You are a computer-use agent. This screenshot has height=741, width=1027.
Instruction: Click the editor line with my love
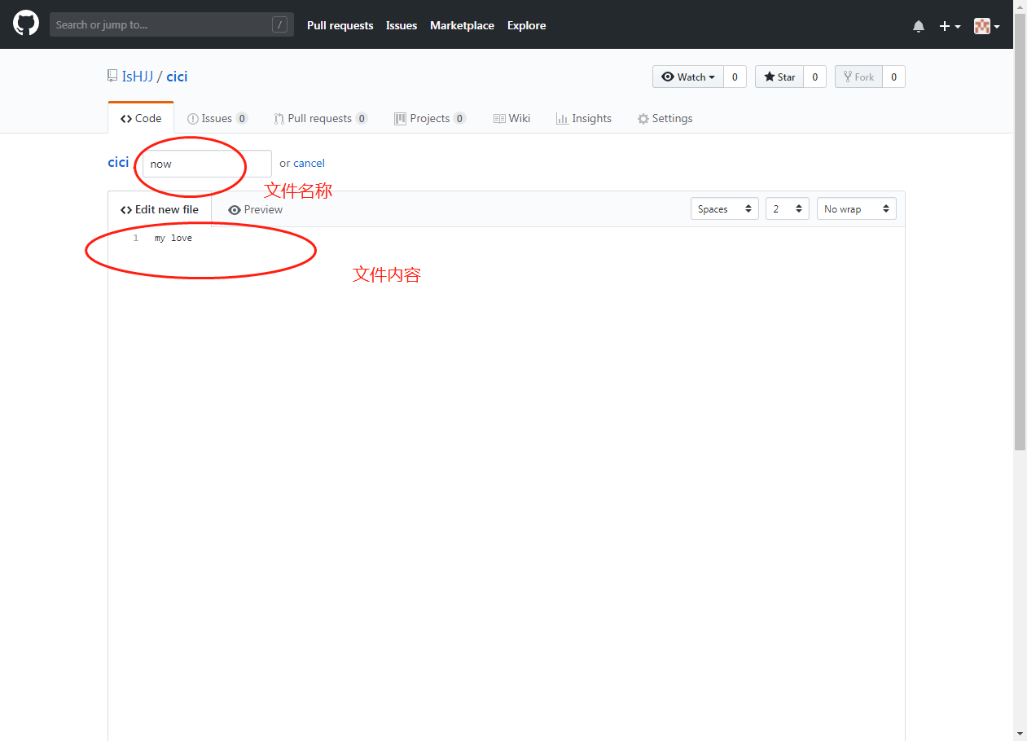[173, 238]
